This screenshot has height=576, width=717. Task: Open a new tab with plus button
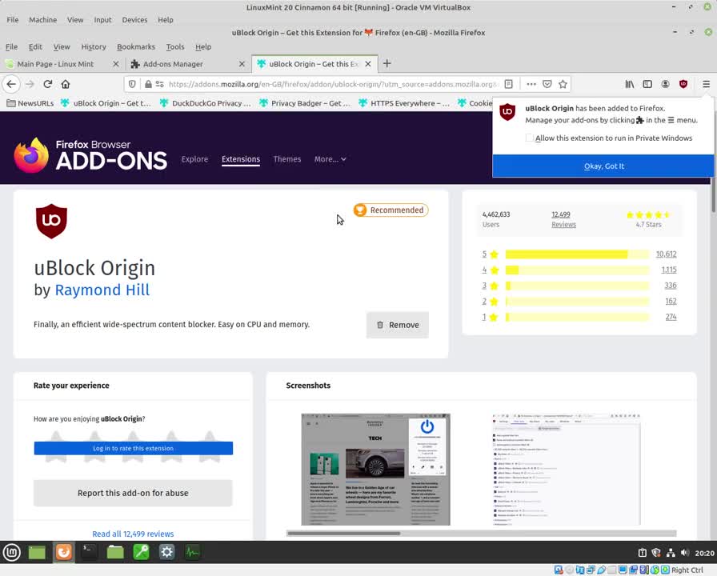click(387, 63)
